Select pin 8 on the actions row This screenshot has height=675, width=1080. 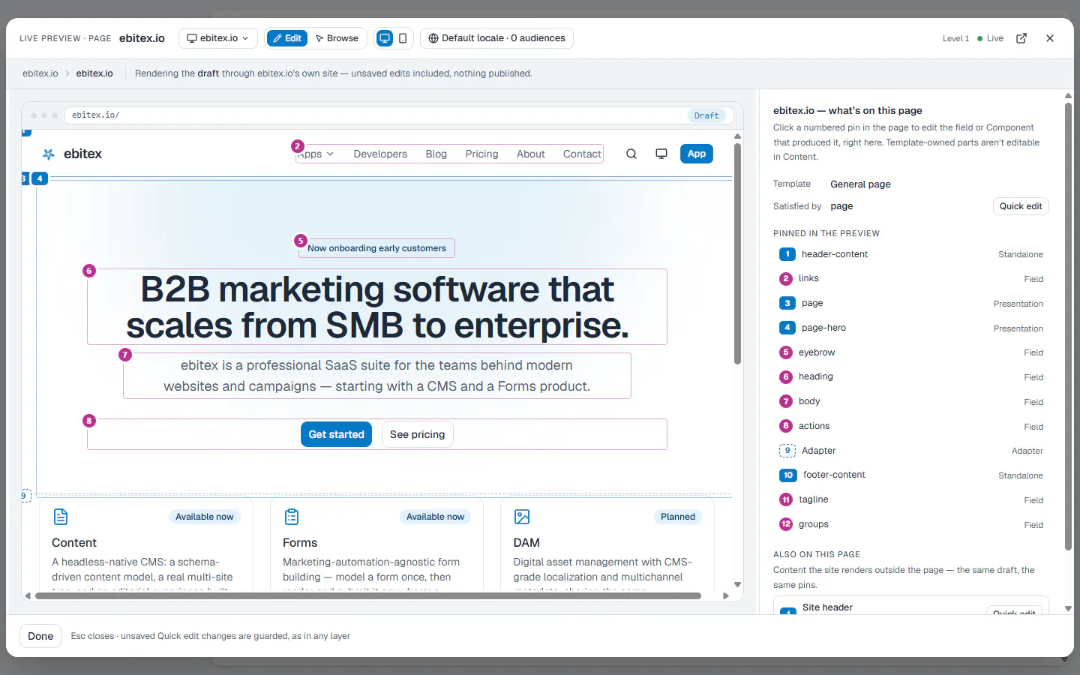point(89,421)
